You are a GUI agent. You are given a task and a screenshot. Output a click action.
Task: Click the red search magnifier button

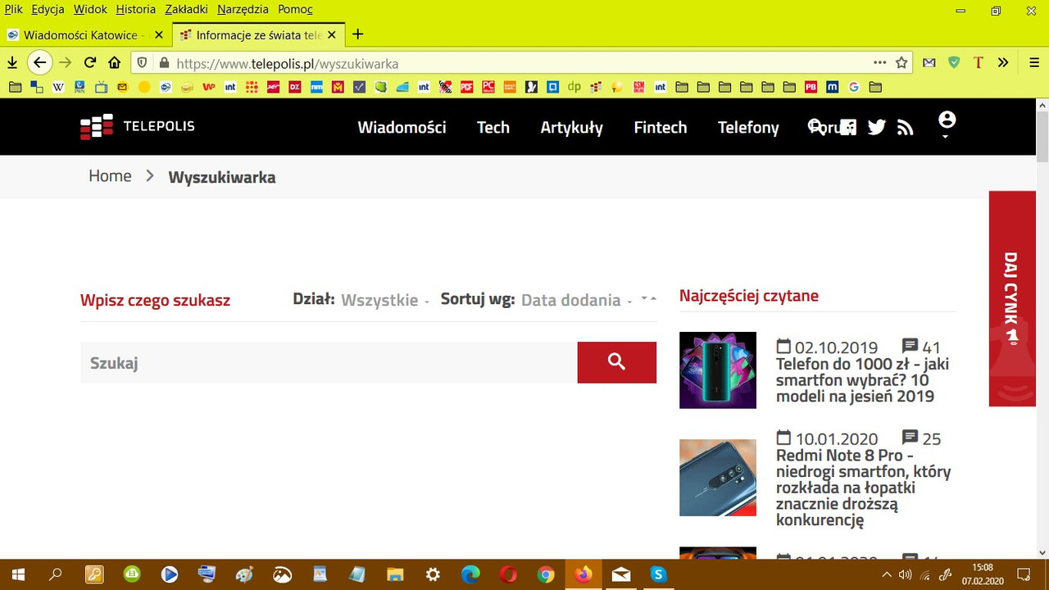point(616,362)
